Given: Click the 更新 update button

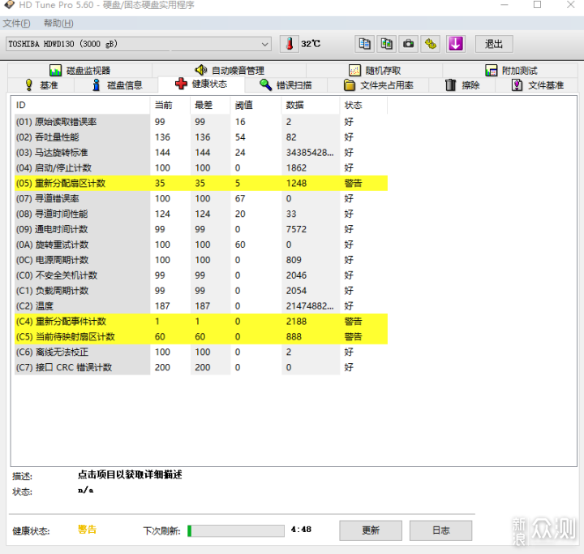Looking at the screenshot, I should 371,530.
